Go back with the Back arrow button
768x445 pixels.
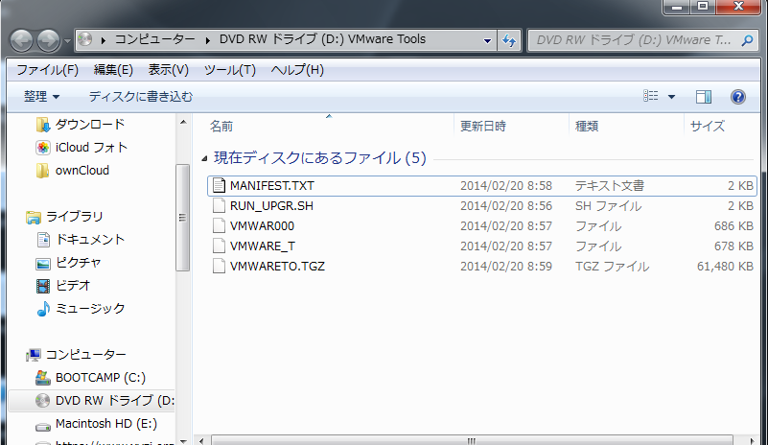point(21,40)
